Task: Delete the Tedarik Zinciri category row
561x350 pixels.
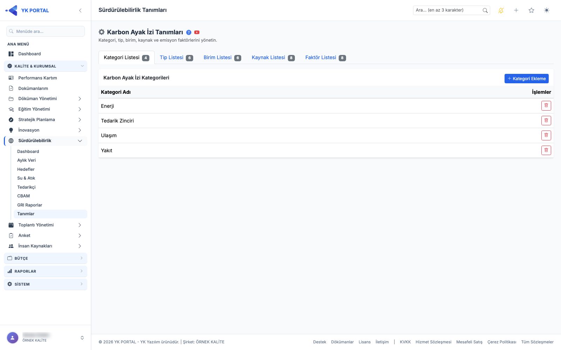Action: [x=546, y=120]
